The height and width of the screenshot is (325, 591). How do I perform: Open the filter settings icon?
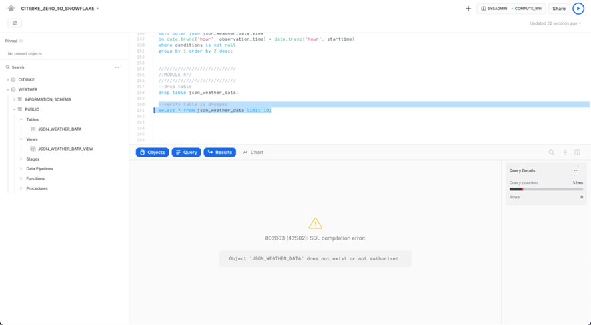coord(15,23)
